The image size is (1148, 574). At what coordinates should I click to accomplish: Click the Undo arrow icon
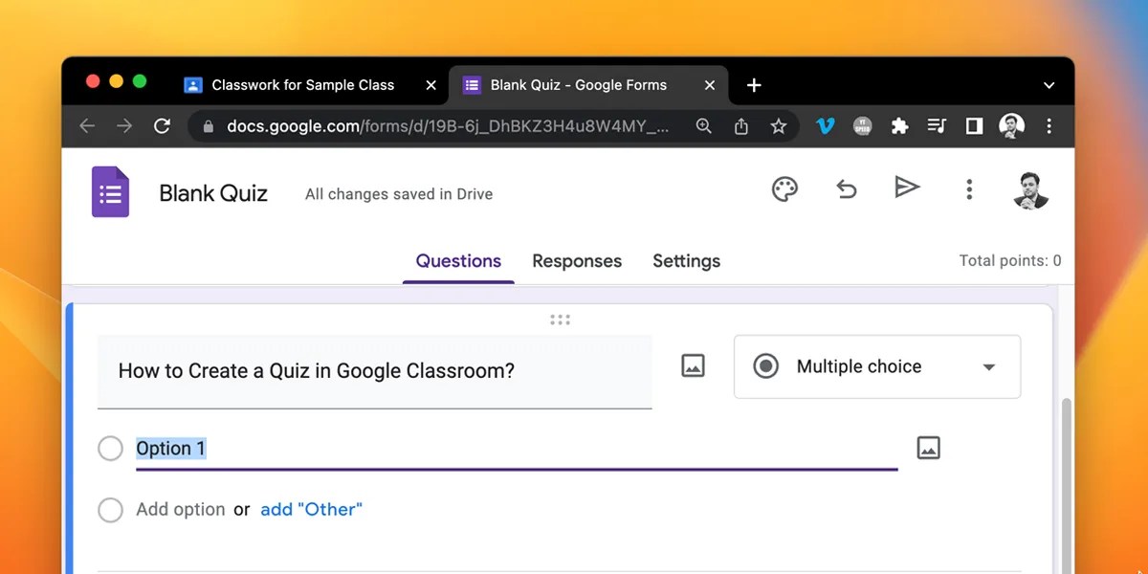tap(846, 188)
